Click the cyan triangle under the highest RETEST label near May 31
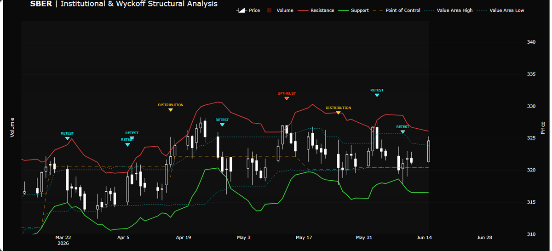Image resolution: width=552 pixels, height=251 pixels. [x=377, y=95]
